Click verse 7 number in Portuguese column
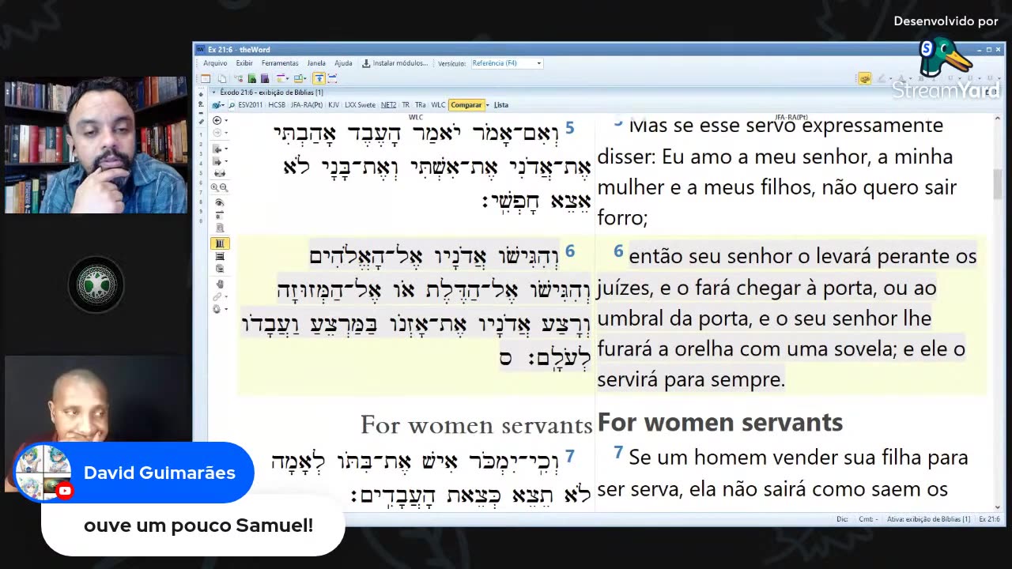The image size is (1012, 569). pyautogui.click(x=619, y=453)
